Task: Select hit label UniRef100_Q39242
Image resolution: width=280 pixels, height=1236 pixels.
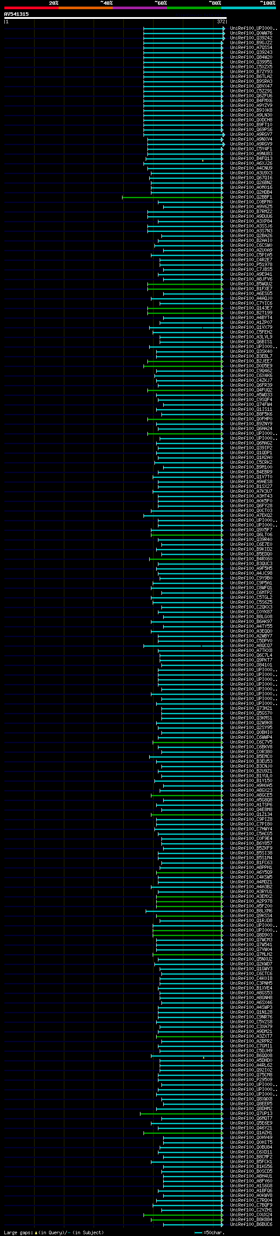Action: (x=251, y=38)
